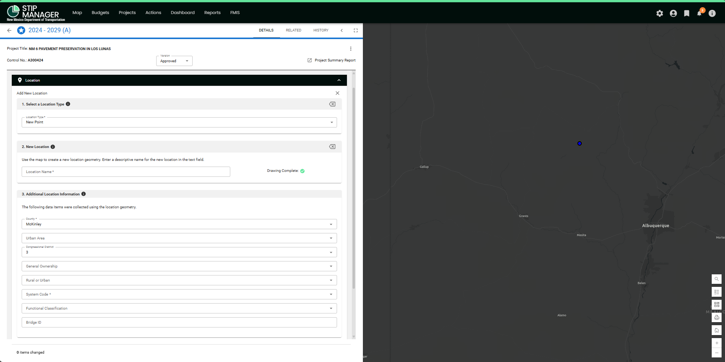Open the user account icon
The image size is (725, 362).
[x=673, y=13]
